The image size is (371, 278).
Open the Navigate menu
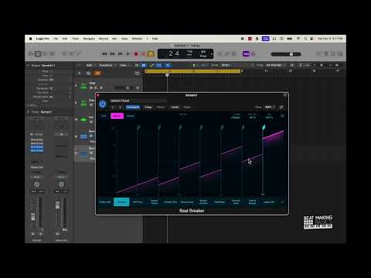89,39
